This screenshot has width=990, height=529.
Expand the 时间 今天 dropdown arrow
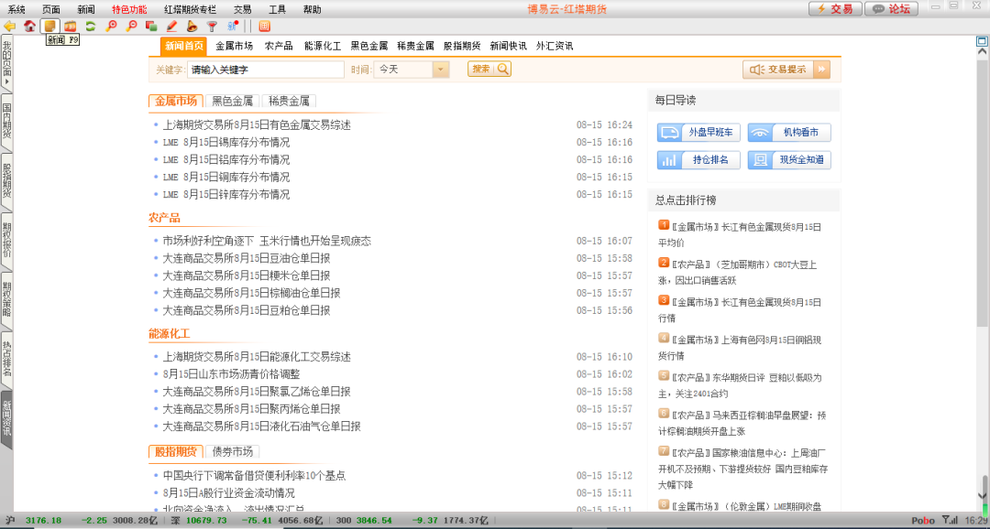(x=441, y=70)
